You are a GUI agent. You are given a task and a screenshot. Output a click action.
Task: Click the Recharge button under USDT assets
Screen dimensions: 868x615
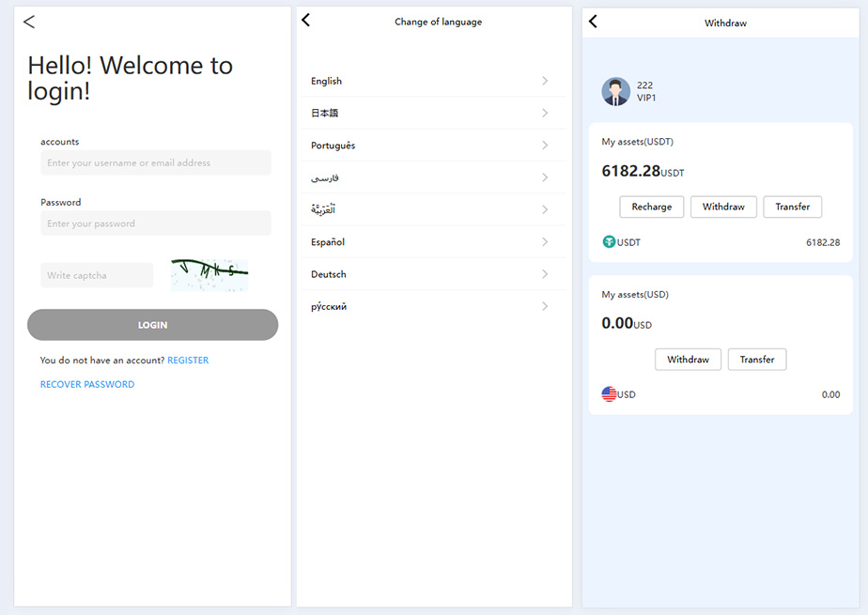point(651,207)
